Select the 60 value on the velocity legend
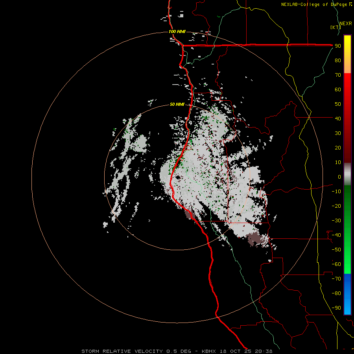 pos(338,90)
